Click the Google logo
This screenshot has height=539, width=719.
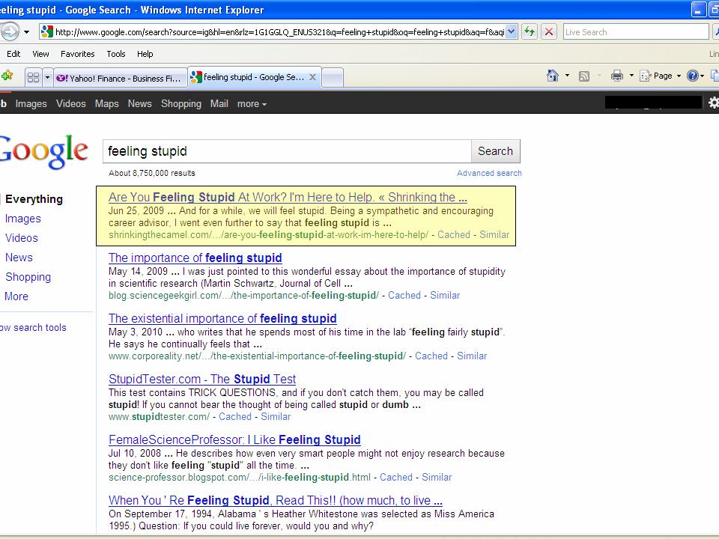click(x=43, y=151)
